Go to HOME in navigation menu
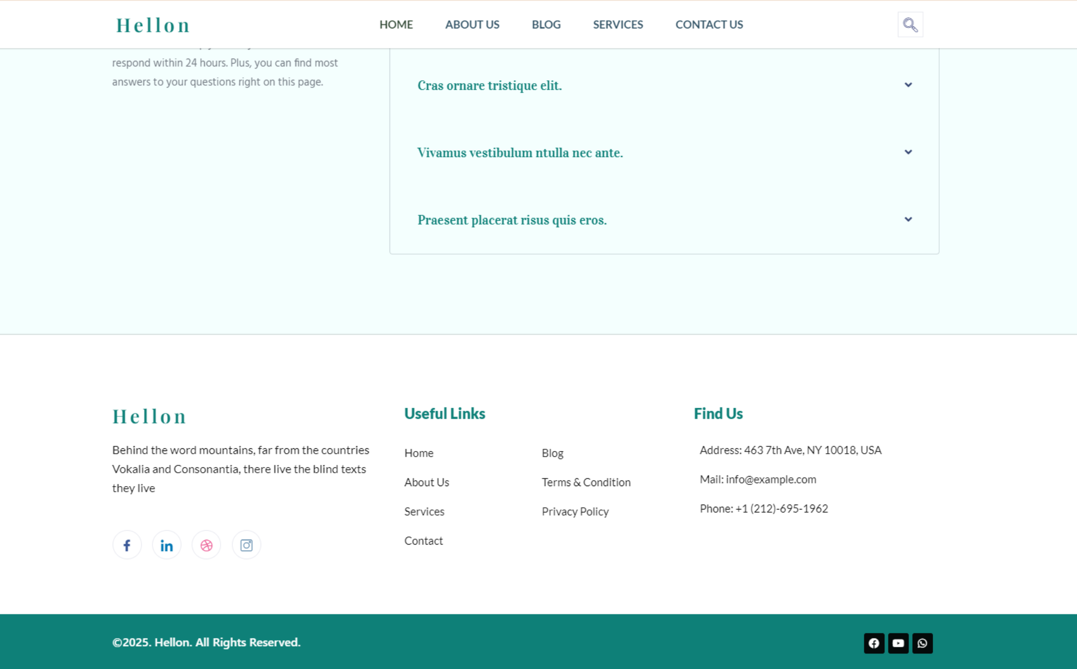Image resolution: width=1077 pixels, height=669 pixels. 396,25
